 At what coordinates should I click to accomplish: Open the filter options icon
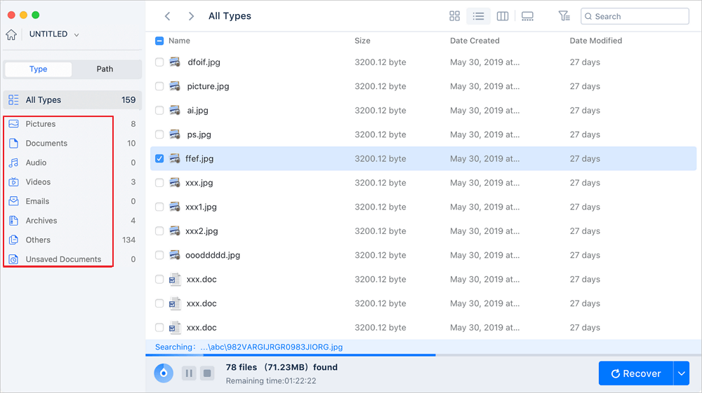point(564,16)
